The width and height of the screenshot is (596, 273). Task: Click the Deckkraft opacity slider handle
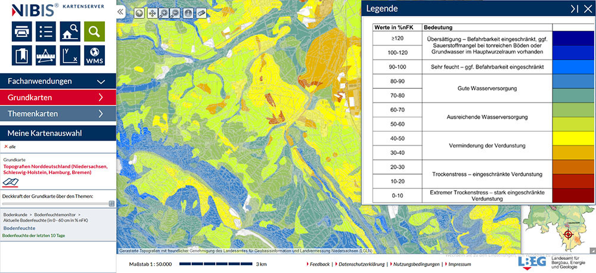[x=111, y=203]
